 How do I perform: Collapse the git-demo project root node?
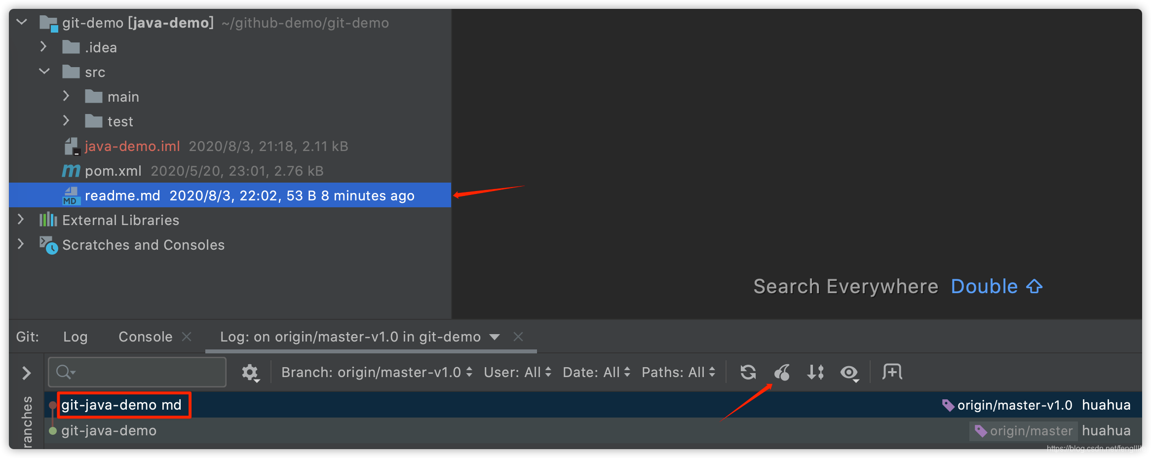pos(22,22)
